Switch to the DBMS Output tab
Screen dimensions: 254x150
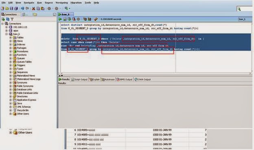[125, 79]
